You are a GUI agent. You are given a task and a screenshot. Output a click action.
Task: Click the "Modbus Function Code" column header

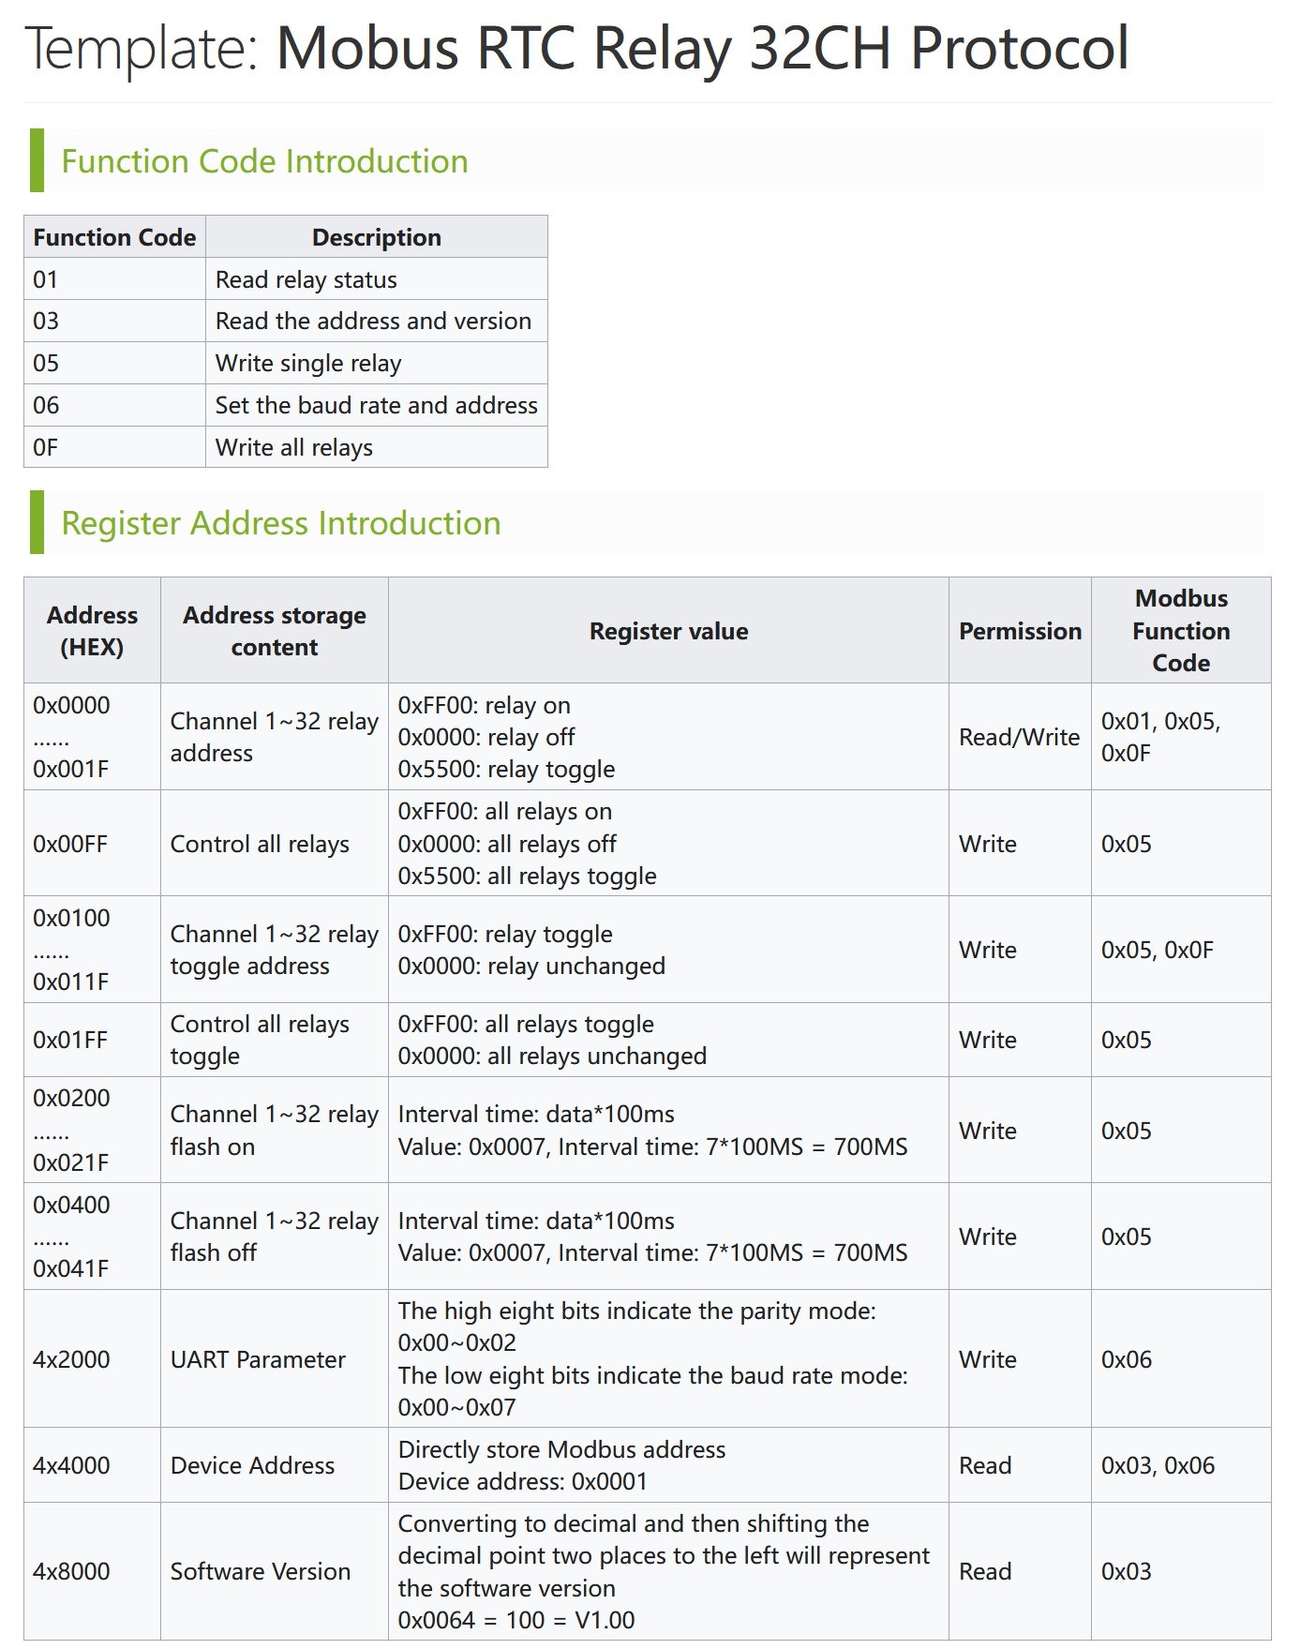pyautogui.click(x=1181, y=631)
